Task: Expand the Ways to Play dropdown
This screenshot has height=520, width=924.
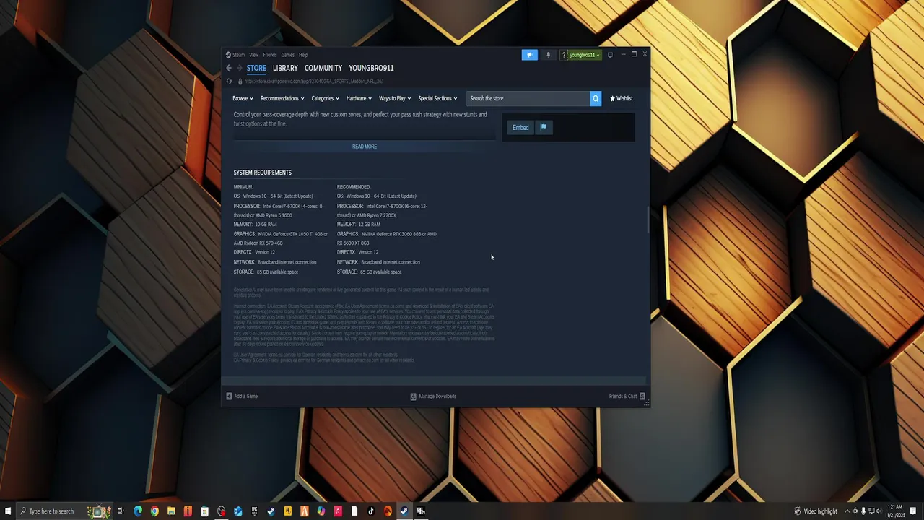Action: [395, 98]
